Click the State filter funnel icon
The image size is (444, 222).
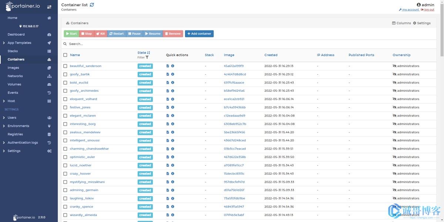[x=147, y=57]
